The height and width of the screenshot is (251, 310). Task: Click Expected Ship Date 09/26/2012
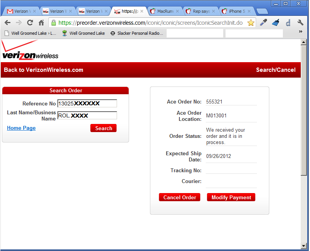click(x=219, y=156)
